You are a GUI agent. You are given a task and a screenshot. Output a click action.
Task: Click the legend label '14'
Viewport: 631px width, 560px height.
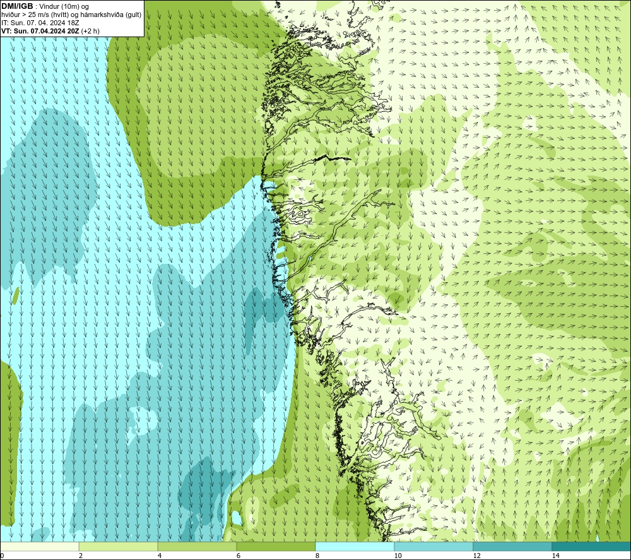click(555, 556)
